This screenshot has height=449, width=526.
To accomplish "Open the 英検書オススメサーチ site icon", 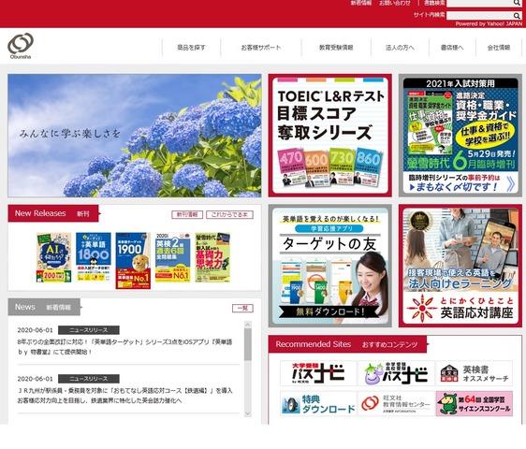I will pos(475,373).
